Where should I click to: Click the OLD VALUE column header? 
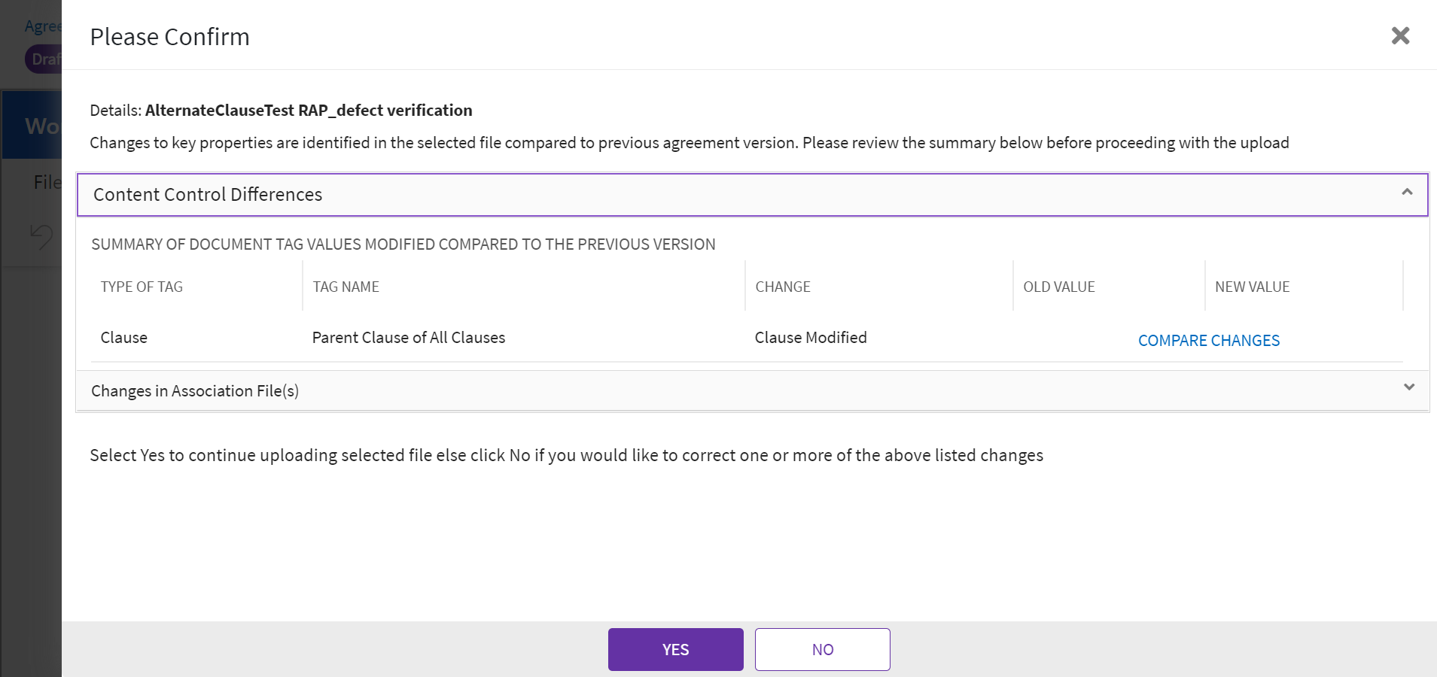click(x=1058, y=287)
